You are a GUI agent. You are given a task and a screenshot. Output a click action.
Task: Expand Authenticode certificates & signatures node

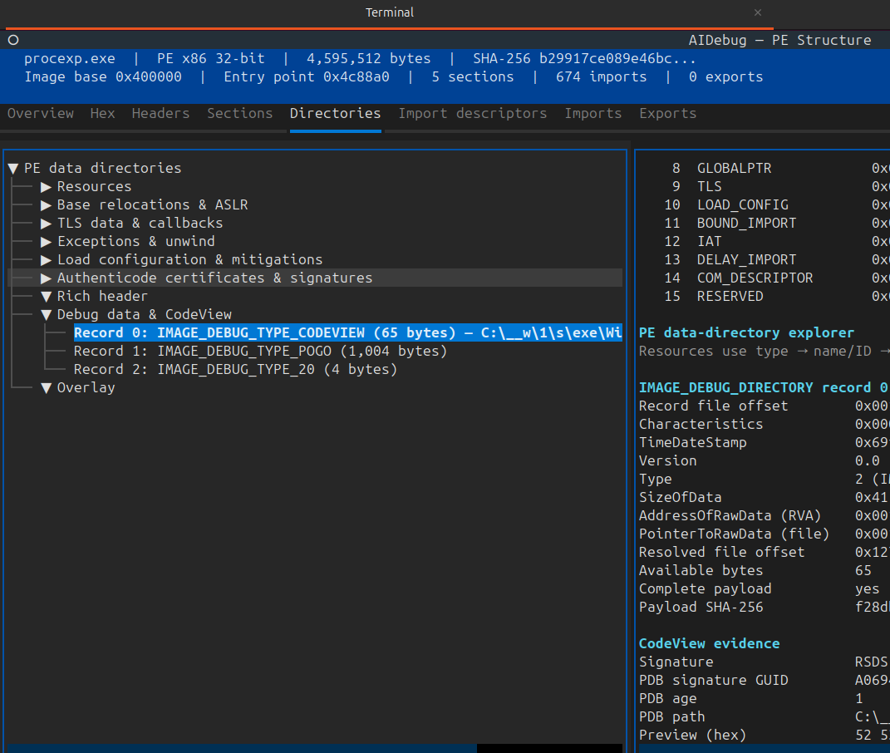click(47, 278)
